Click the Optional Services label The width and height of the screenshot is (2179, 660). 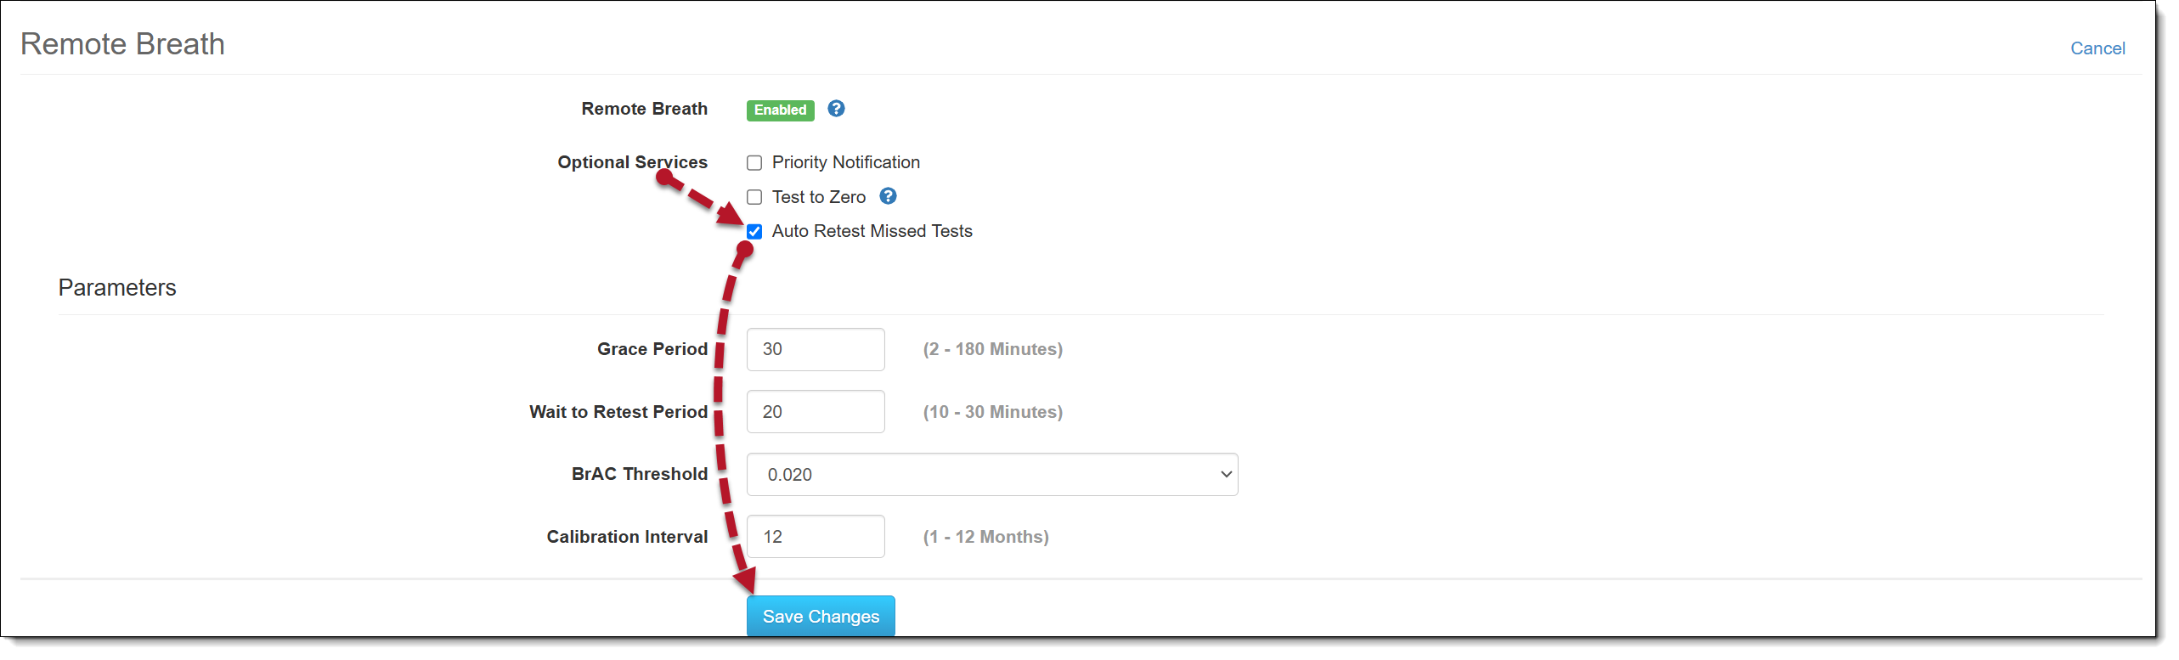click(x=632, y=162)
